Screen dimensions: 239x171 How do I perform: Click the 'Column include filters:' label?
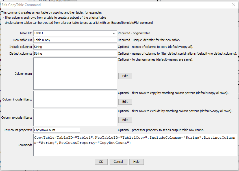pos(17,99)
